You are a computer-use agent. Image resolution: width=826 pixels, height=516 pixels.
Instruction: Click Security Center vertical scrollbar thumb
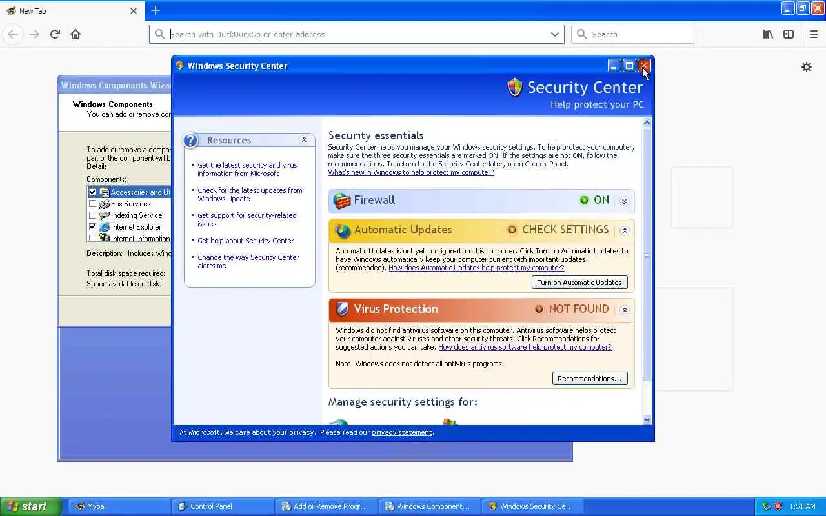647,255
